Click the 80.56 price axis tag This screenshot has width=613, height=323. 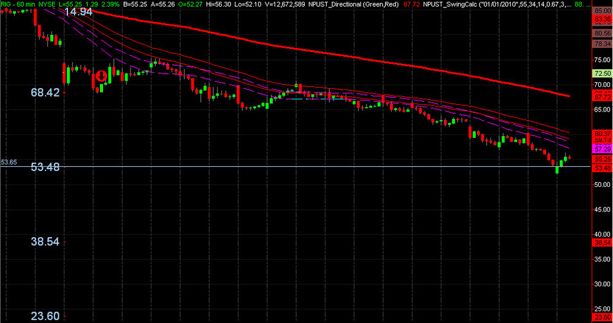(x=603, y=34)
